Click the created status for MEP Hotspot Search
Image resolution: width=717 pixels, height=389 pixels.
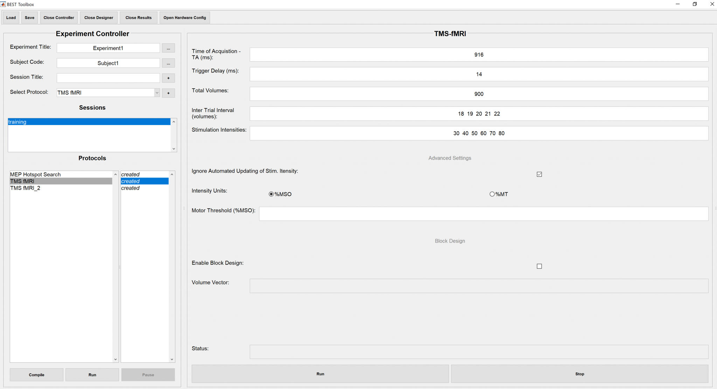pyautogui.click(x=145, y=174)
